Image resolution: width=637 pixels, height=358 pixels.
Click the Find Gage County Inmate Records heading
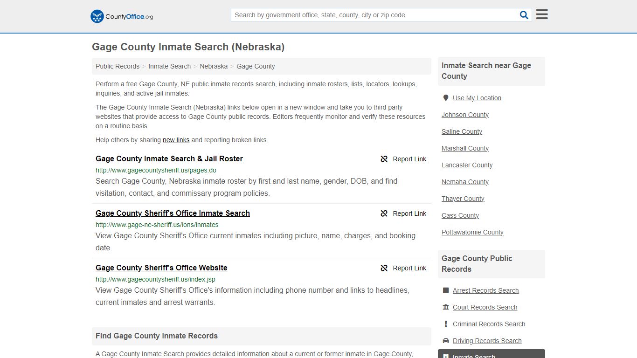[x=157, y=336]
